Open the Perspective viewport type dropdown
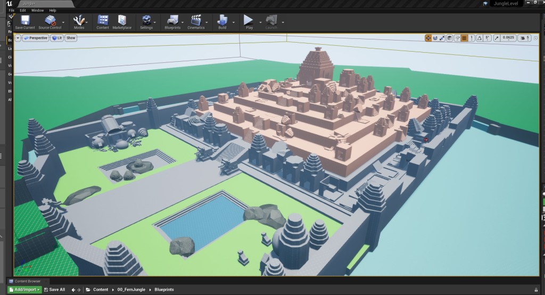The height and width of the screenshot is (295, 545). 36,38
